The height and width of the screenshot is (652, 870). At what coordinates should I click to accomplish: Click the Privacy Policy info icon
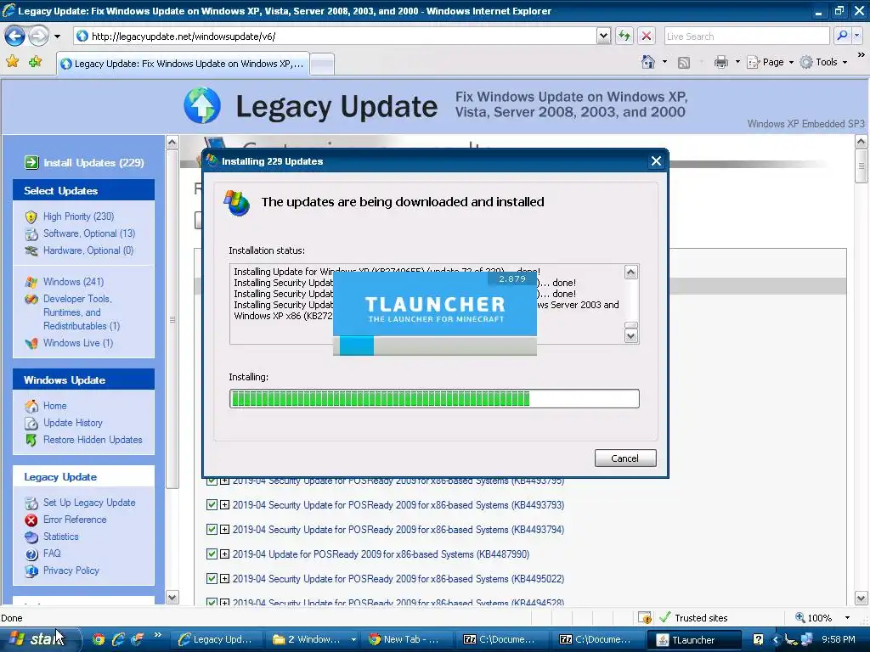[31, 570]
